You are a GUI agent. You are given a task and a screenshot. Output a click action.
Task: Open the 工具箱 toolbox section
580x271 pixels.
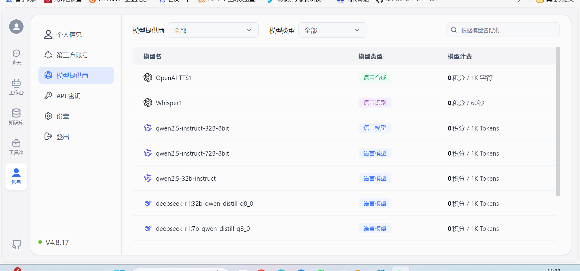[16, 147]
